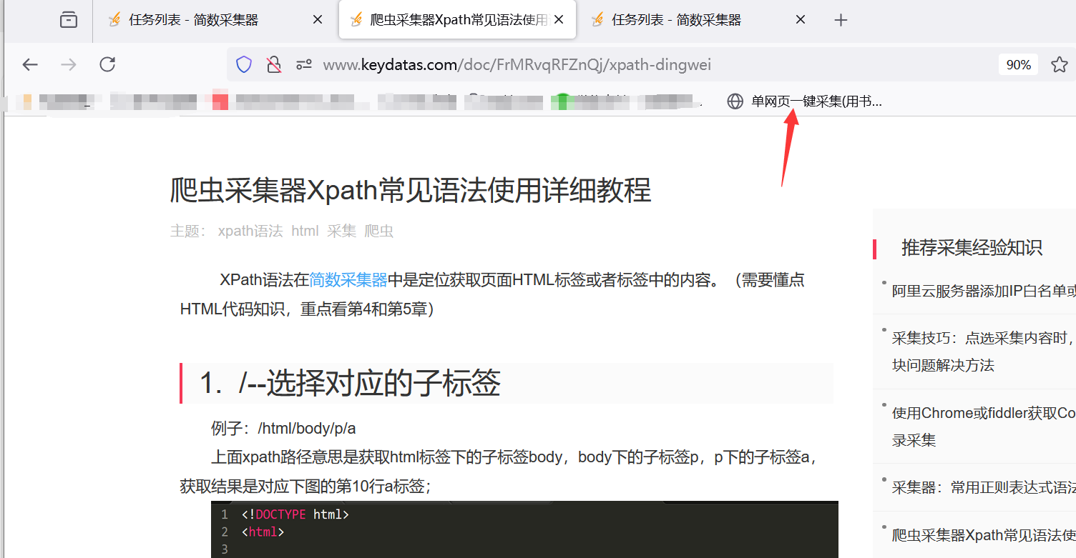Image resolution: width=1076 pixels, height=558 pixels.
Task: Click the 90% zoom level indicator
Action: point(1019,65)
